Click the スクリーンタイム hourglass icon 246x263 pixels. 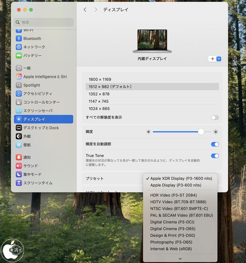click(x=19, y=183)
